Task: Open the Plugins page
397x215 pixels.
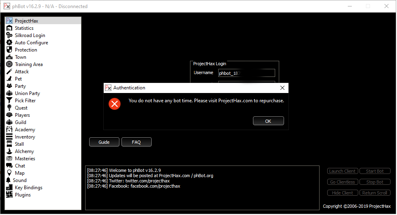Action: pos(23,195)
